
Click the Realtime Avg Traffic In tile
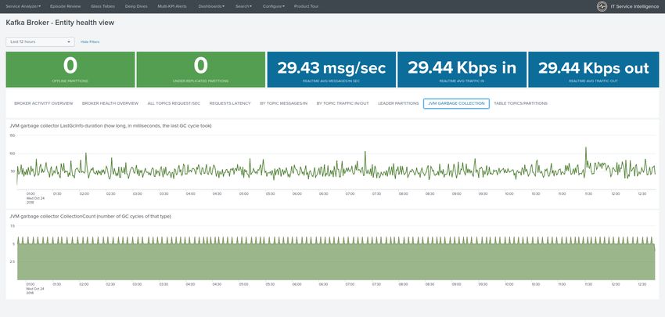[462, 70]
